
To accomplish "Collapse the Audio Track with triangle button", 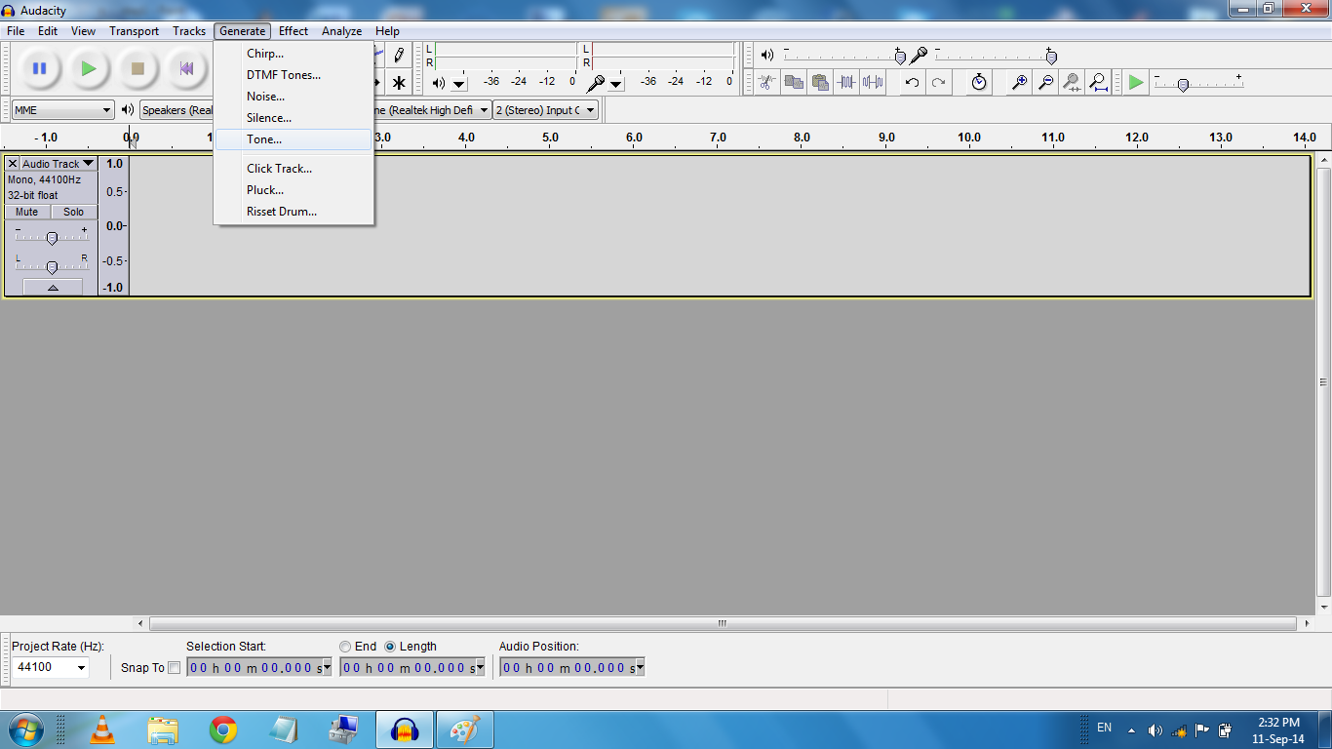I will (53, 287).
